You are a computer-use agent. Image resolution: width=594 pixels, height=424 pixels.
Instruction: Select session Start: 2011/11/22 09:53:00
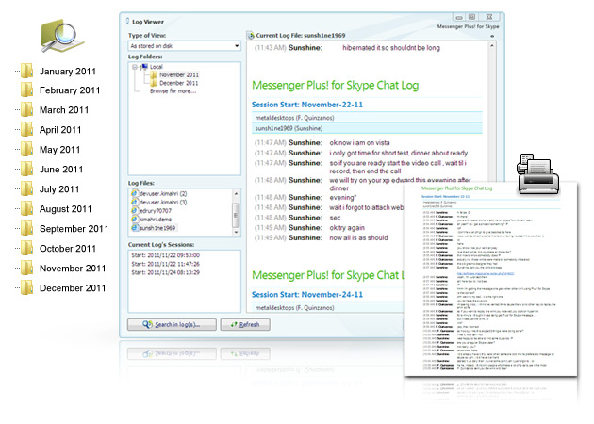tap(166, 255)
